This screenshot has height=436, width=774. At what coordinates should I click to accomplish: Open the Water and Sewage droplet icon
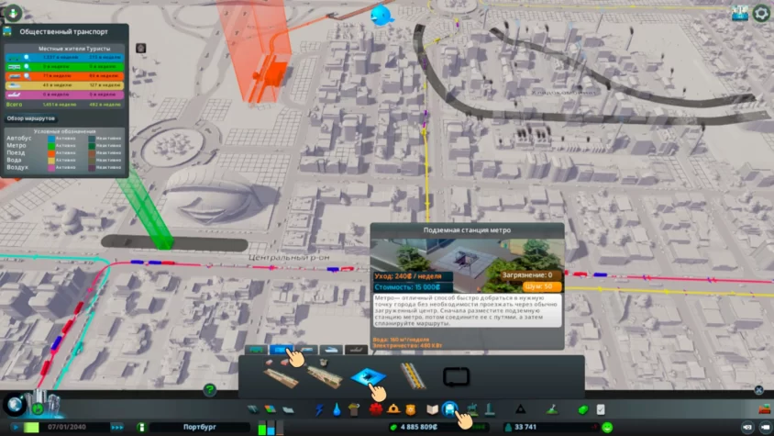pos(337,409)
